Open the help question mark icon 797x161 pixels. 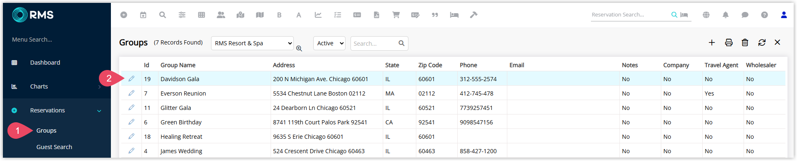(764, 15)
